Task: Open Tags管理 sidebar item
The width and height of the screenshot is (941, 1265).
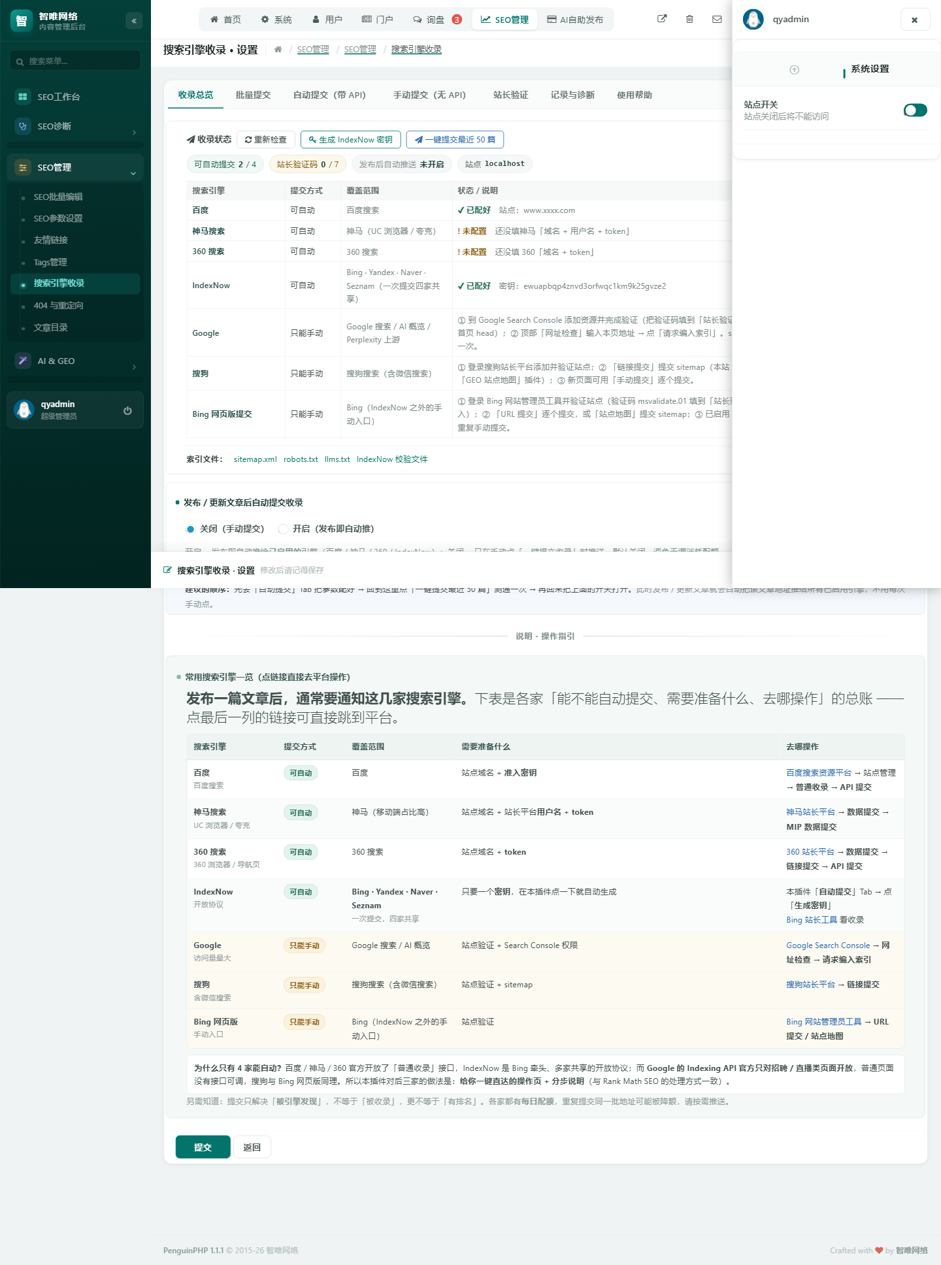Action: click(x=75, y=263)
